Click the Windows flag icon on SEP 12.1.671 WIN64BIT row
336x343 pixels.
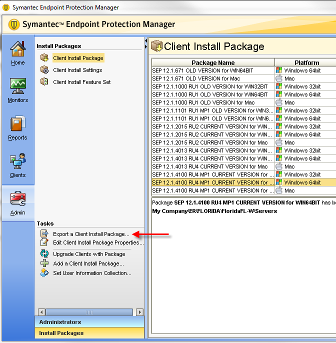pyautogui.click(x=279, y=70)
